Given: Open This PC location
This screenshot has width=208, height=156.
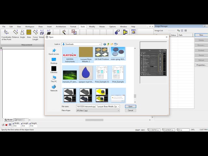Looking at the screenshot, I should [x=54, y=79].
